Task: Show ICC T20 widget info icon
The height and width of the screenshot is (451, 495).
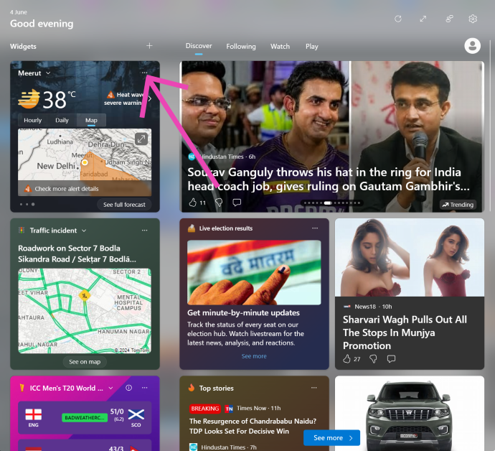Action: 129,388
